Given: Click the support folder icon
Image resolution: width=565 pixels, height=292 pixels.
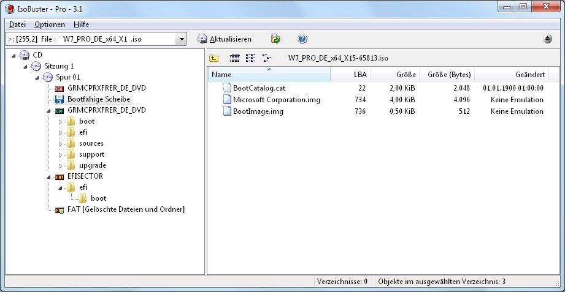Looking at the screenshot, I should coord(71,155).
